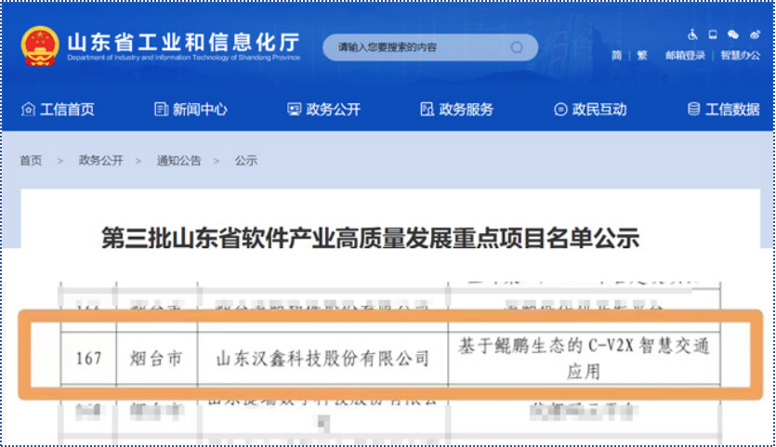Click the search magnifier icon
The image size is (776, 447).
click(517, 47)
